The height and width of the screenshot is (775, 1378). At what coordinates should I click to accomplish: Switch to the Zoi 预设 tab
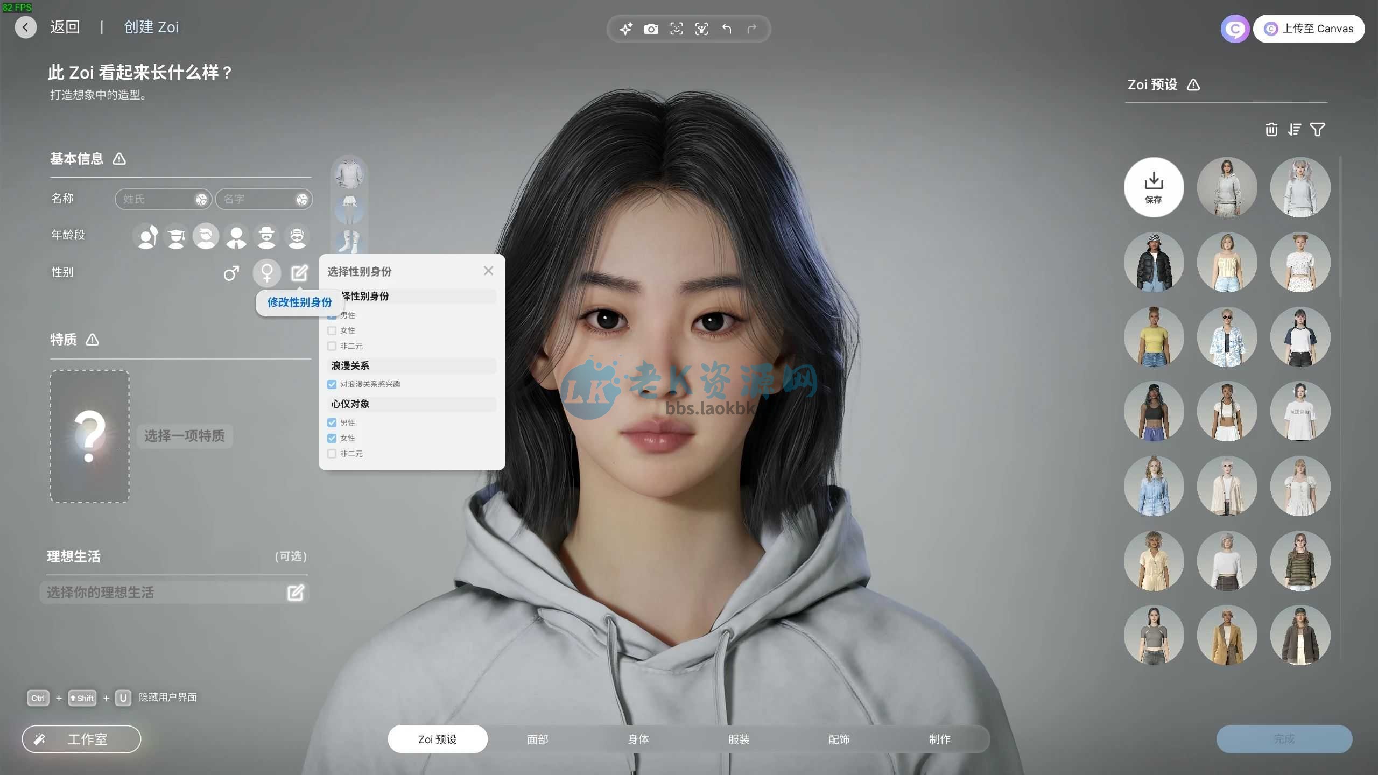pyautogui.click(x=438, y=739)
